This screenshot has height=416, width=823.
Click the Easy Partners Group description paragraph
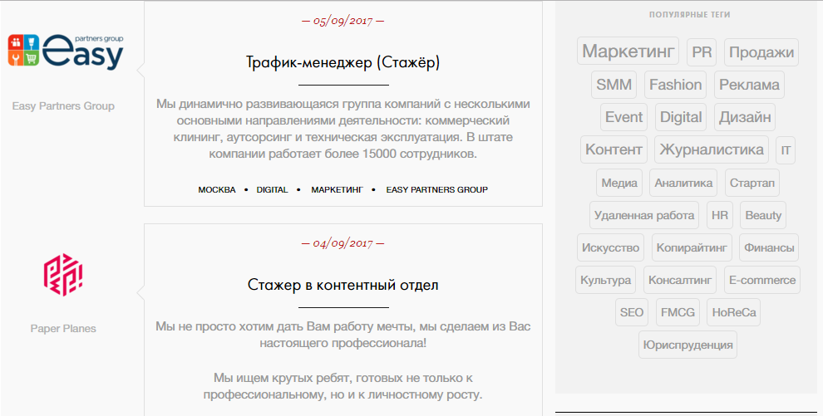(x=343, y=129)
